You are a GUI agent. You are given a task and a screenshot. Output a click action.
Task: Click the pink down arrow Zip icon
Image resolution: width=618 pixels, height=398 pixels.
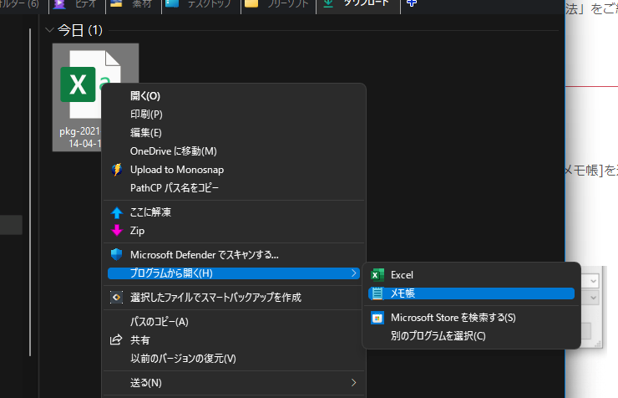117,231
